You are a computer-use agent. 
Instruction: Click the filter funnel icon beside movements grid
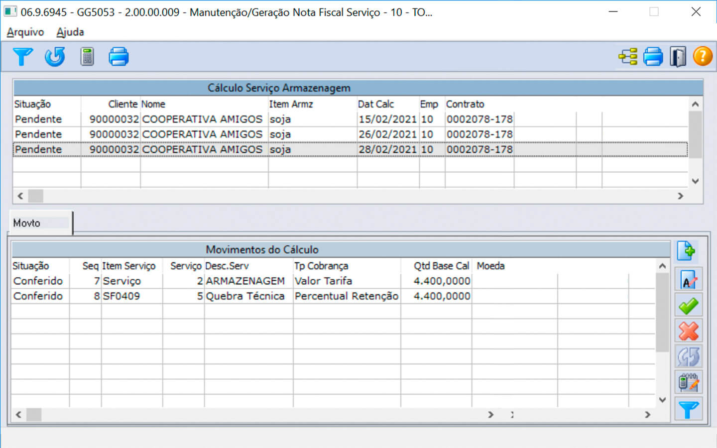pos(688,410)
